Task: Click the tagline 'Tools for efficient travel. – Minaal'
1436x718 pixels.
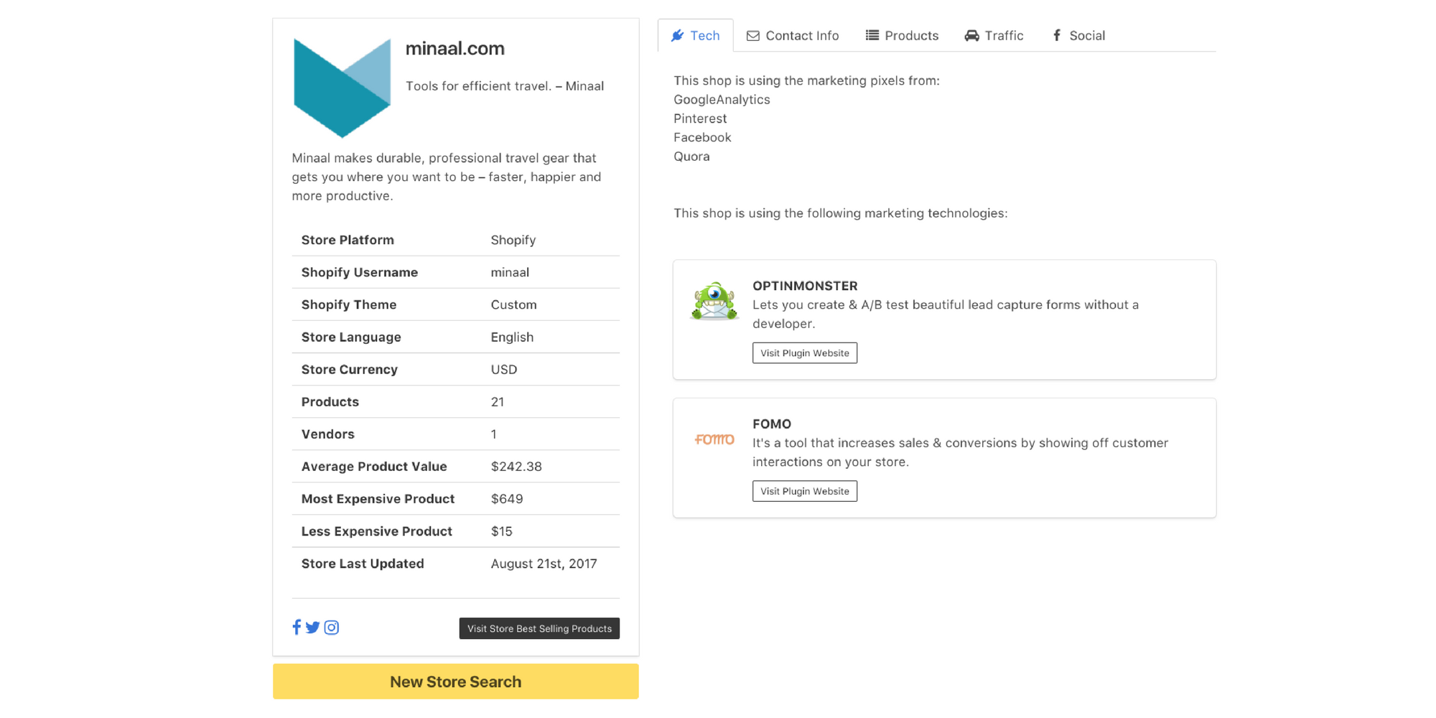Action: (x=505, y=86)
